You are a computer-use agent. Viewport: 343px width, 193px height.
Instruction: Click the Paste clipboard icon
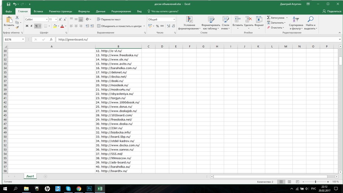click(9, 20)
